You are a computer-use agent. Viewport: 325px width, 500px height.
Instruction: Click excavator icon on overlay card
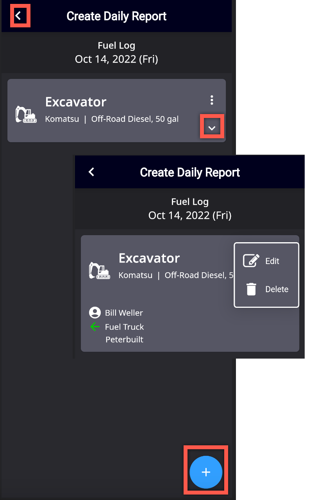pyautogui.click(x=99, y=271)
